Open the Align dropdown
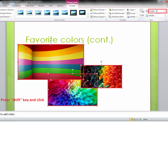Screen dimensions: 168x168 point(131,10)
